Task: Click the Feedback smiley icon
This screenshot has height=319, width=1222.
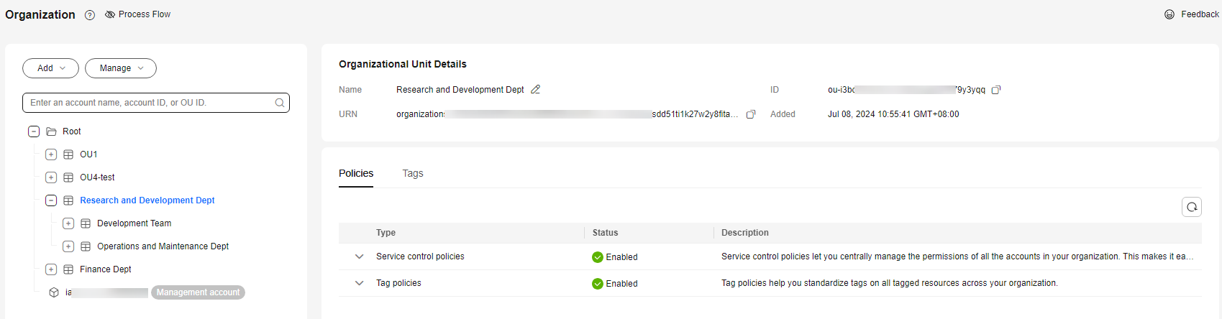Action: click(1169, 14)
